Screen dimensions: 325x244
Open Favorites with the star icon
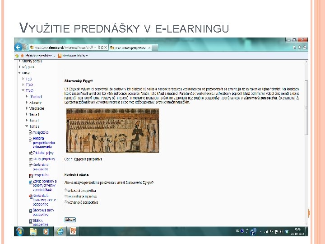[x=300, y=47]
